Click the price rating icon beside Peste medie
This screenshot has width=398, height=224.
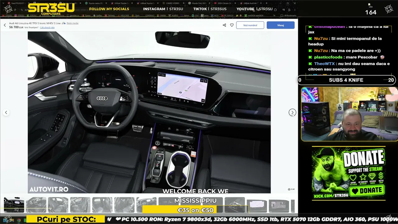coord(64,23)
